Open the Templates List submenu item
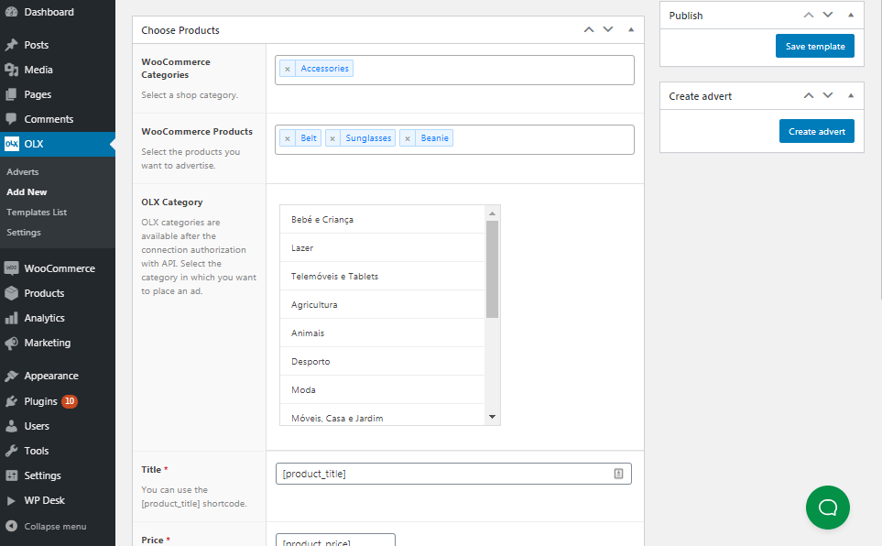 pyautogui.click(x=37, y=213)
